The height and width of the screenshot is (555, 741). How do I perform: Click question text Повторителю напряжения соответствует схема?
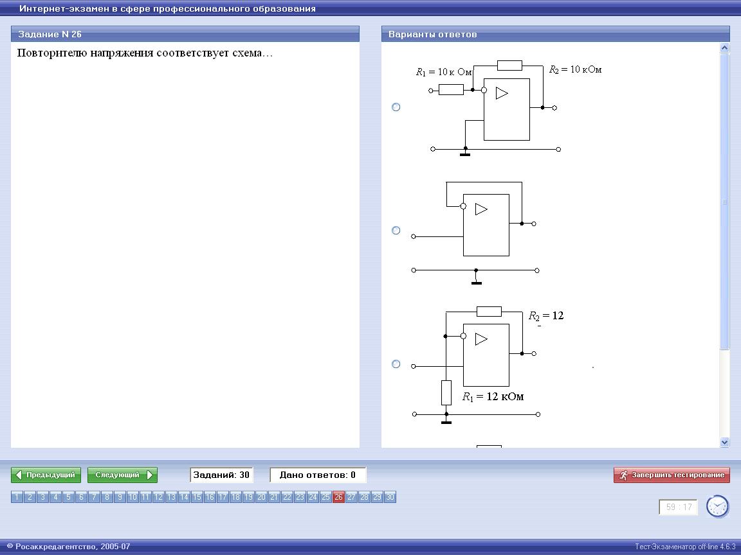point(145,53)
